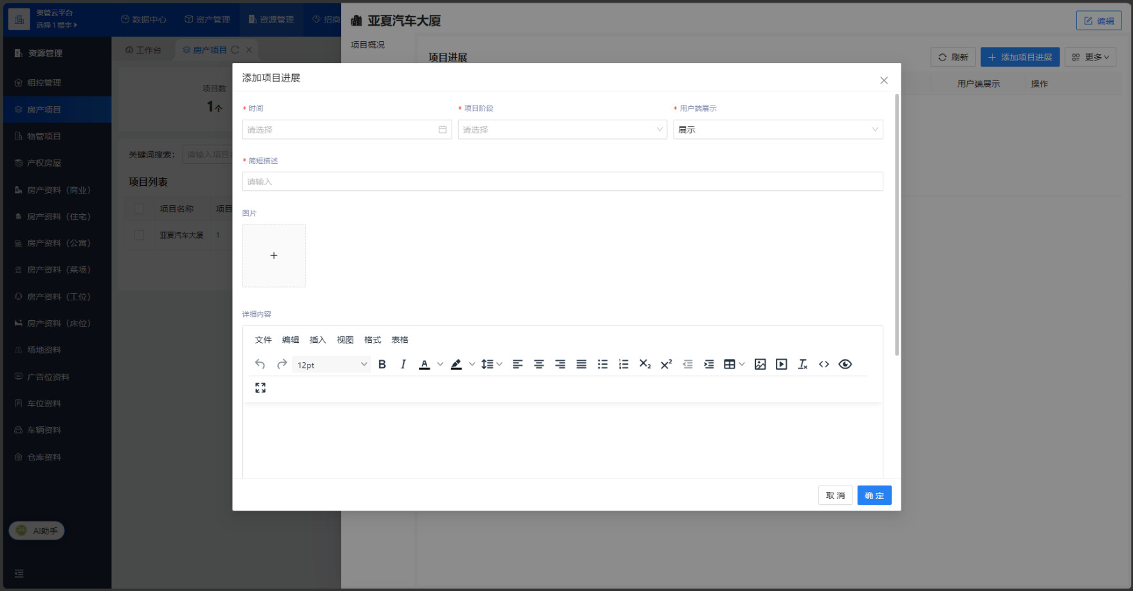This screenshot has height=591, width=1133.
Task: Open the 插入 menu in the editor
Action: [318, 340]
